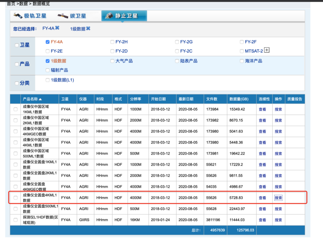Click 查看 for 探测仪L1HDF数据 row
Viewport: 323px width, 238px height.
coord(263,220)
